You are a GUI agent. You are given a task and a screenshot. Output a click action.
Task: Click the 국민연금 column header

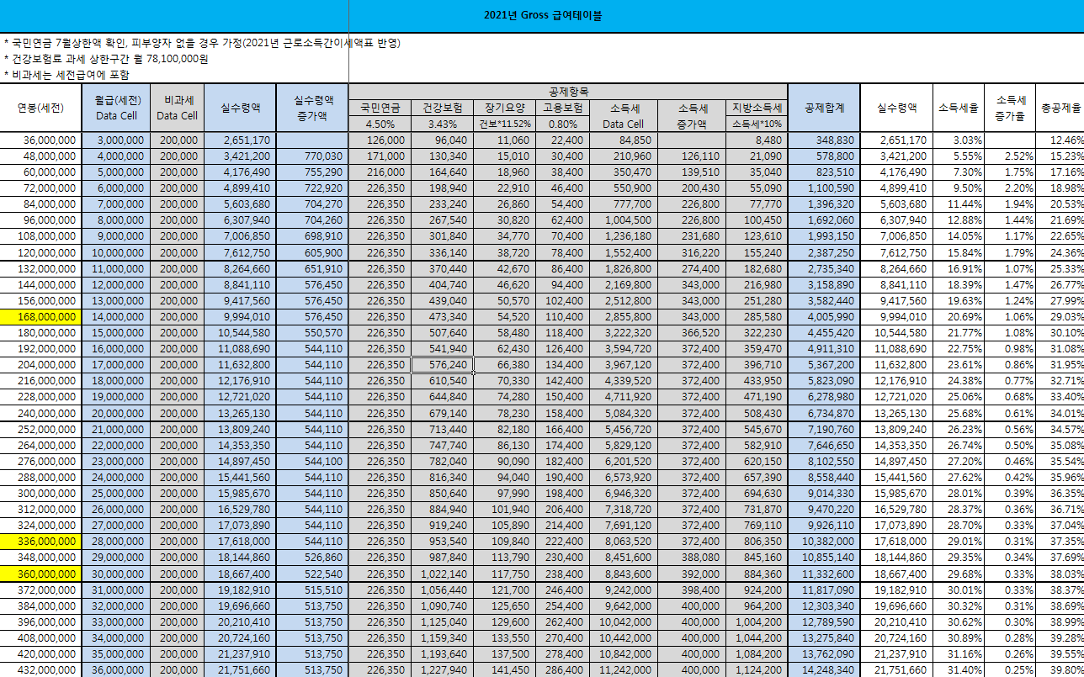click(x=380, y=108)
